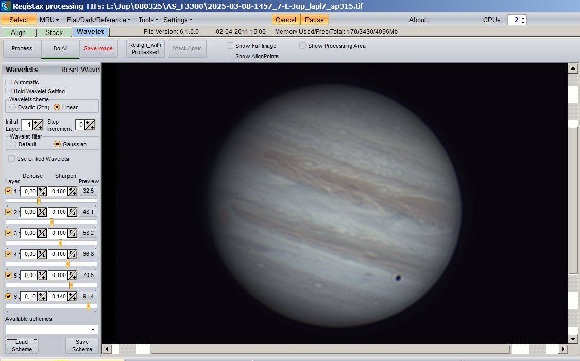Viewport: 580px width, 361px height.
Task: Switch to the Stack tab
Action: click(x=54, y=32)
